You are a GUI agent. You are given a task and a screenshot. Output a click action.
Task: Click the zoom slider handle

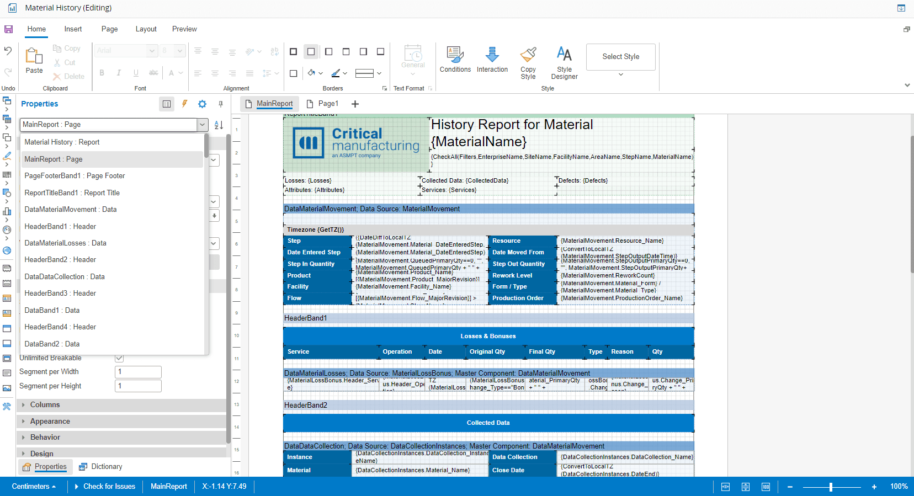click(x=831, y=487)
